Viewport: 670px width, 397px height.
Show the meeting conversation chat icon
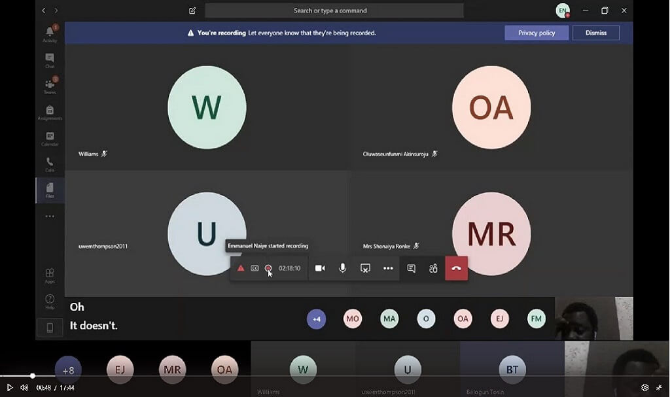411,268
